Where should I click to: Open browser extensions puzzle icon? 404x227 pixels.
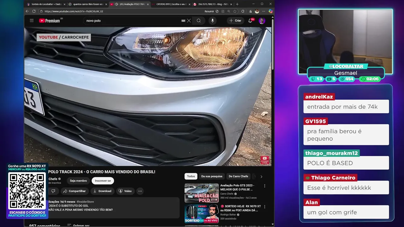(243, 11)
